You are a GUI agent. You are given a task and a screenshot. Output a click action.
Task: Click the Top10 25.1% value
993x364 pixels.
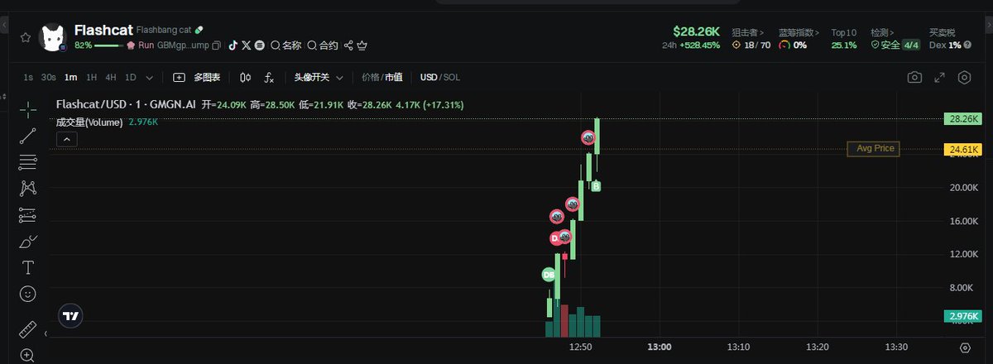click(x=844, y=45)
